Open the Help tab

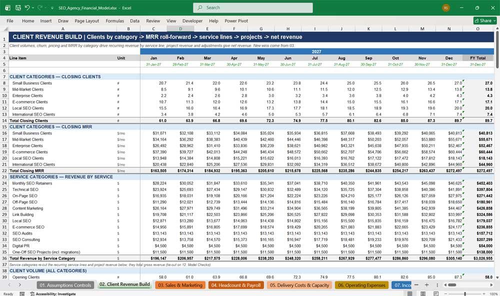[213, 20]
